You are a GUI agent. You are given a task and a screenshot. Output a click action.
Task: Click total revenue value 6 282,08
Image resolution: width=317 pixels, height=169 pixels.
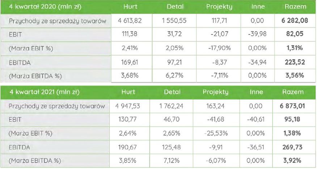295,21
